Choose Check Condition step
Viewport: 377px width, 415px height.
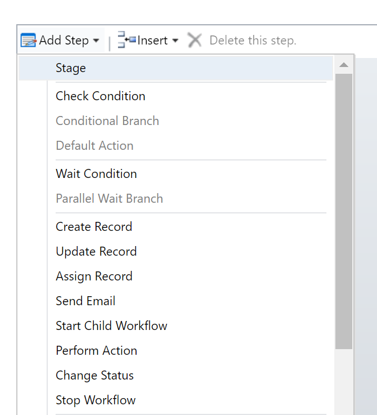point(101,96)
